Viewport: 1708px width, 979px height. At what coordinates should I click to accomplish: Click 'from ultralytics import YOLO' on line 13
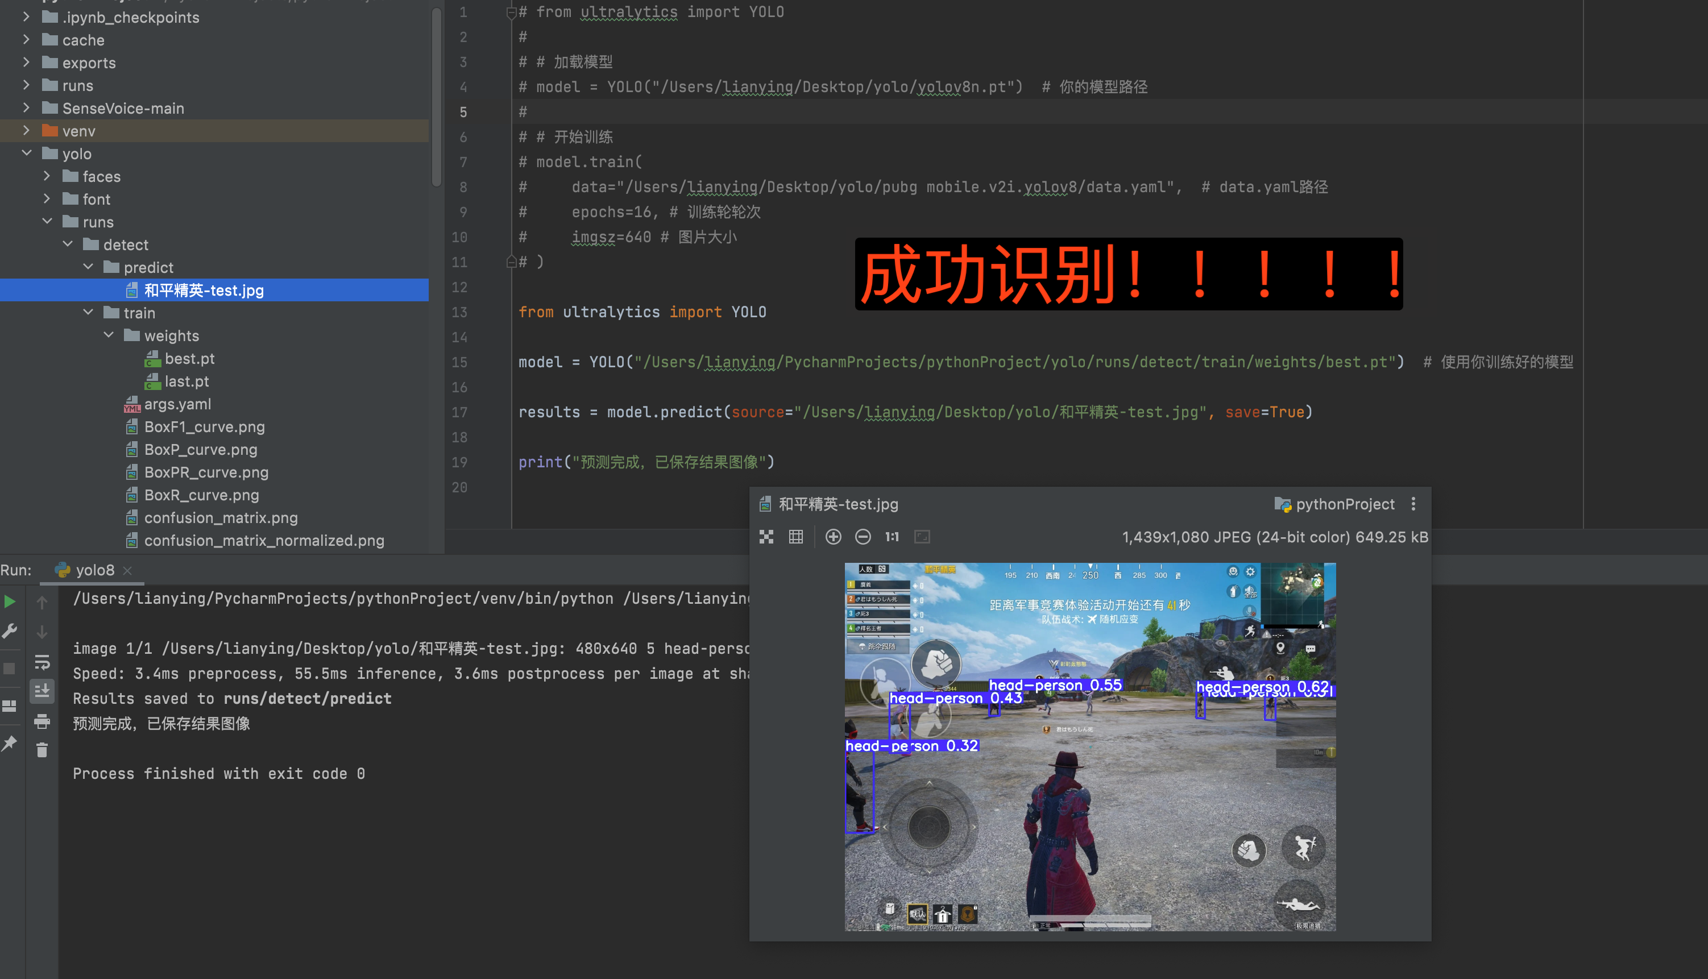[x=642, y=312]
